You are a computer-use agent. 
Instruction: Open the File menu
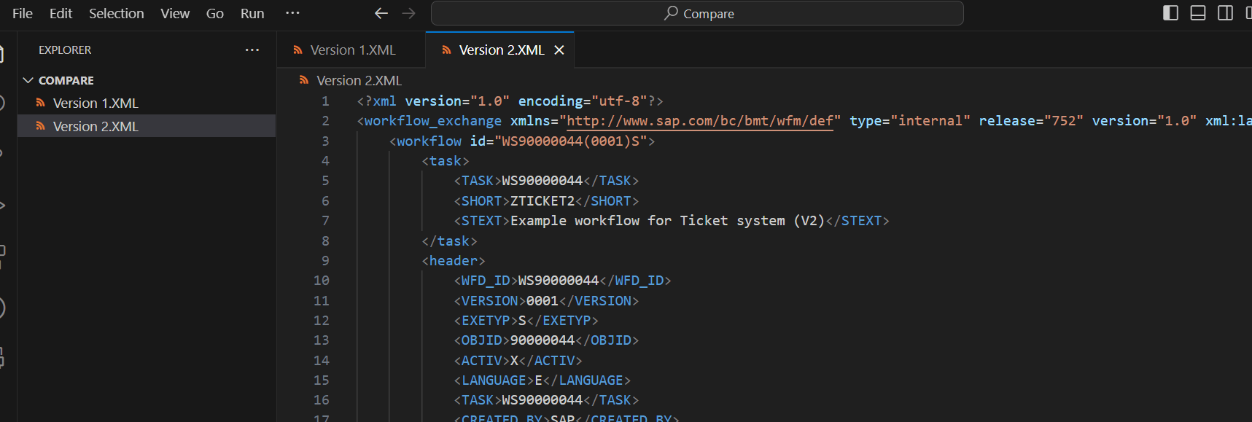click(x=23, y=13)
